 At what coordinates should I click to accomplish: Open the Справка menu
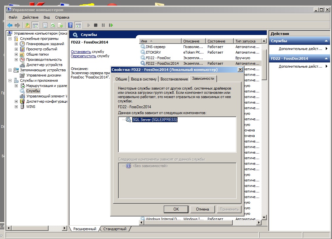pyautogui.click(x=62, y=17)
